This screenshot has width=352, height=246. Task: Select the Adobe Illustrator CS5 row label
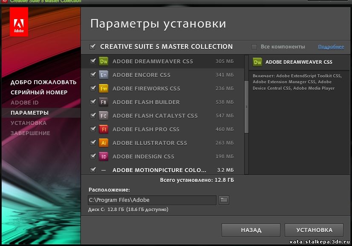coord(150,143)
